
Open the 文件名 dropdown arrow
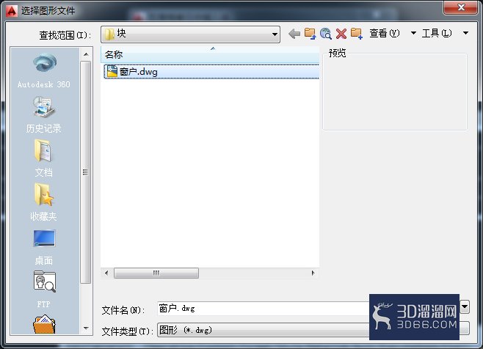(465, 306)
